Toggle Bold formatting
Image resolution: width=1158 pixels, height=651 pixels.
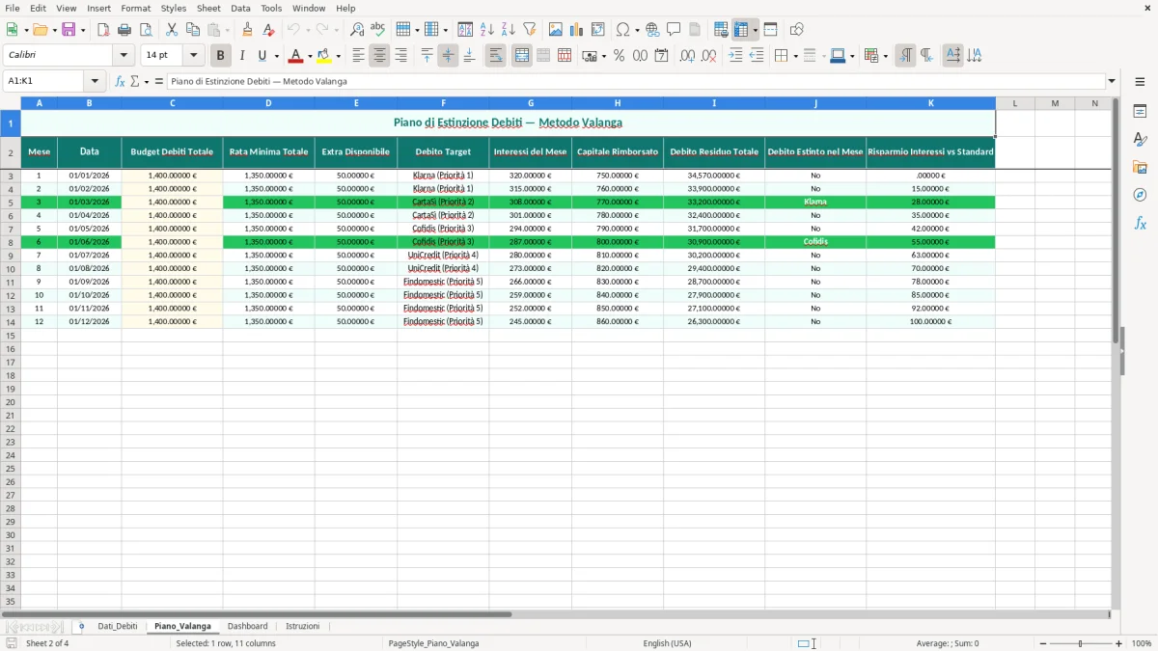pyautogui.click(x=220, y=56)
